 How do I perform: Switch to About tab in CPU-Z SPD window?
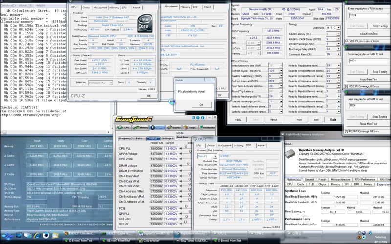click(x=261, y=145)
